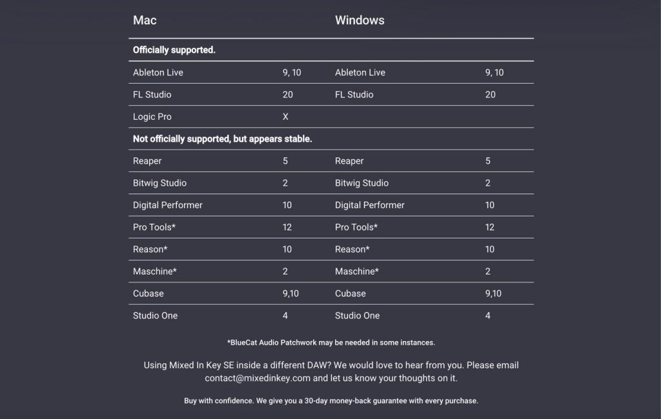Click FL Studio in the Windows column
Image resolution: width=661 pixels, height=419 pixels.
(x=354, y=95)
